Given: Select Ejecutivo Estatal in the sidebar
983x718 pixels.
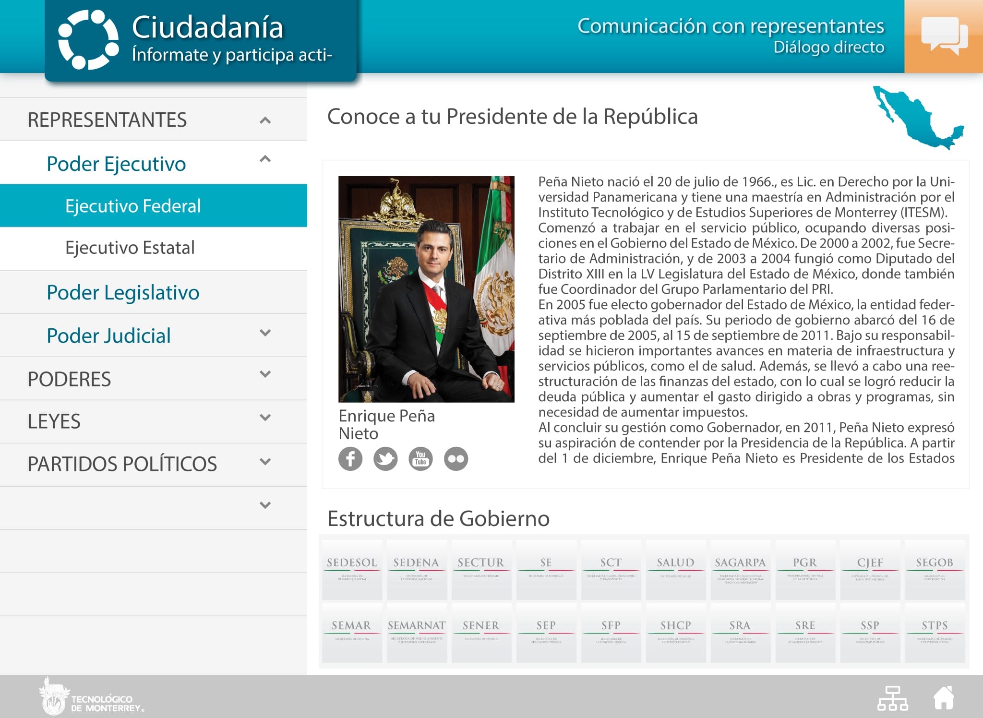Looking at the screenshot, I should click(130, 248).
